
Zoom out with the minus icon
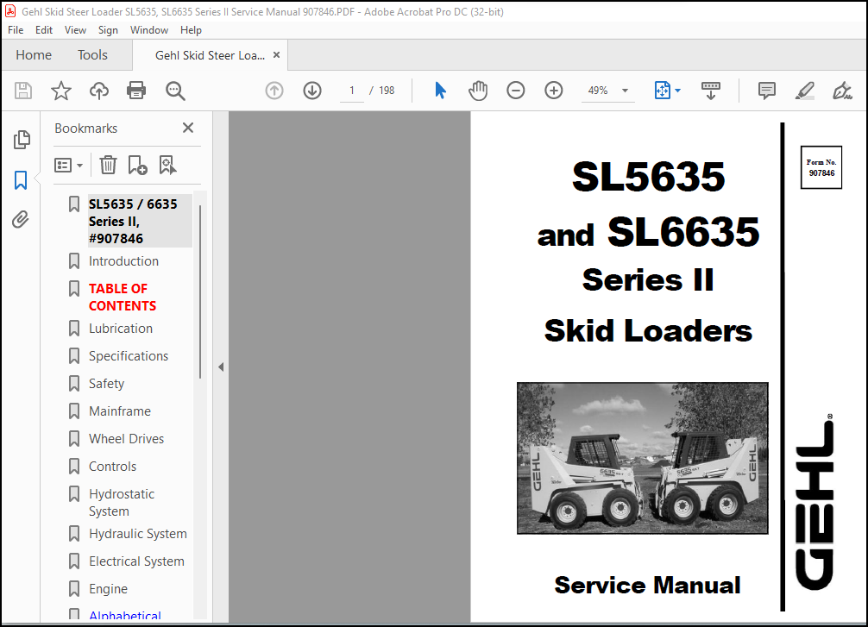click(515, 91)
